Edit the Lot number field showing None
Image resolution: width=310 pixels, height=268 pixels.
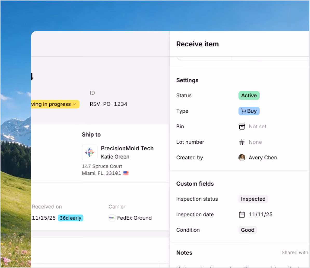coord(255,142)
